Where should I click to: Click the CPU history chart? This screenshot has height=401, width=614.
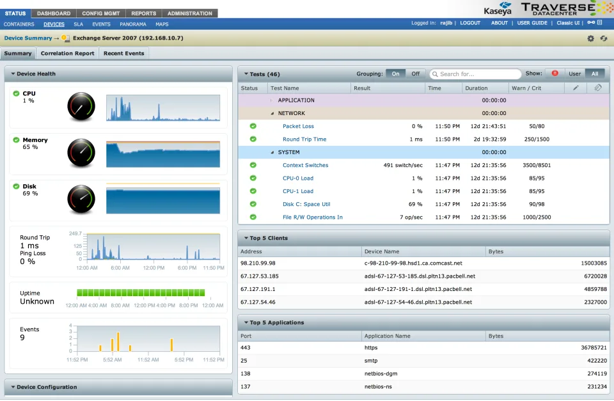tap(163, 107)
